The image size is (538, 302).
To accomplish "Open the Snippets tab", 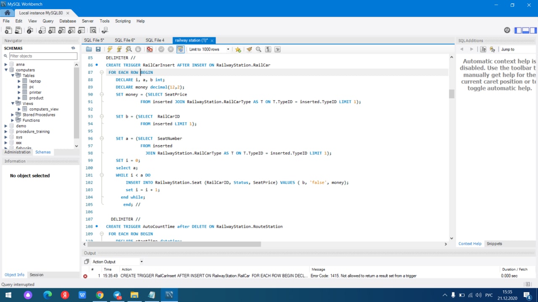I will [x=494, y=244].
